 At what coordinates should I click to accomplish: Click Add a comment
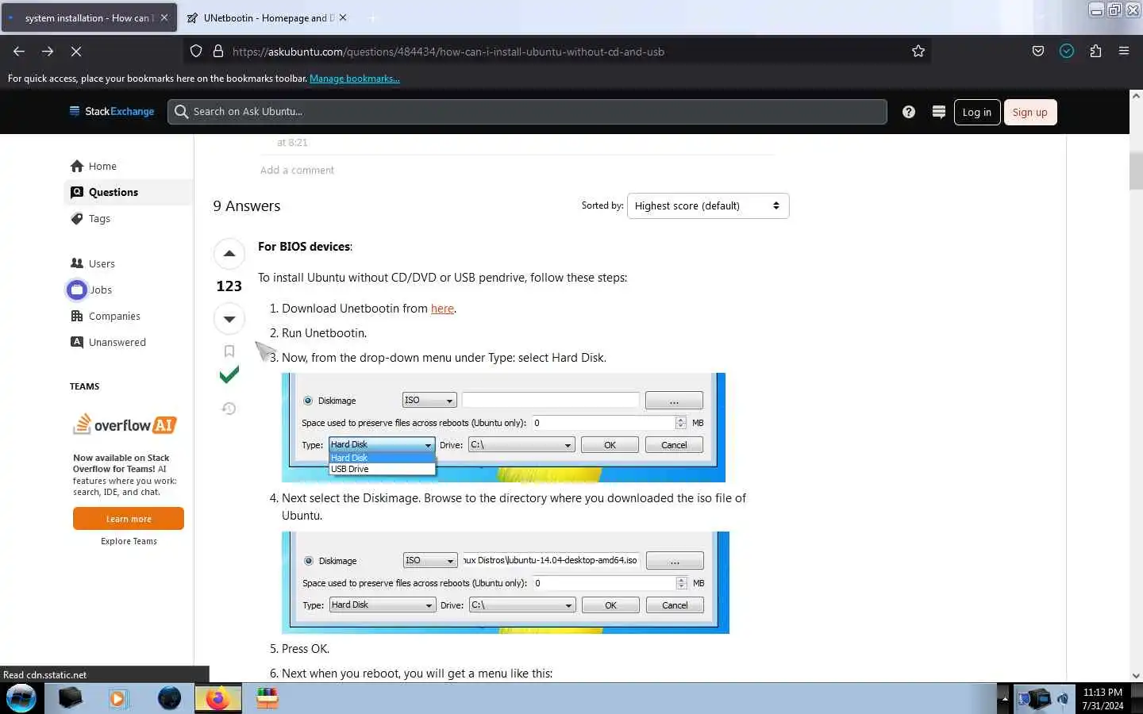click(x=297, y=170)
